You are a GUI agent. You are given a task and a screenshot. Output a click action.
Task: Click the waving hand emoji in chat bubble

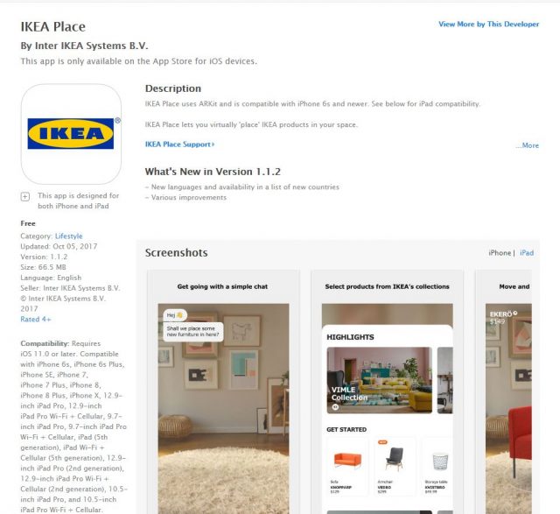point(179,315)
